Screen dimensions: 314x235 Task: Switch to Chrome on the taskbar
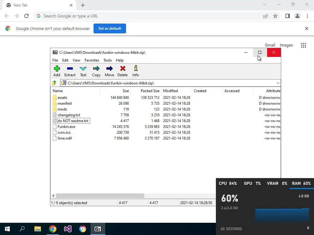point(53,229)
